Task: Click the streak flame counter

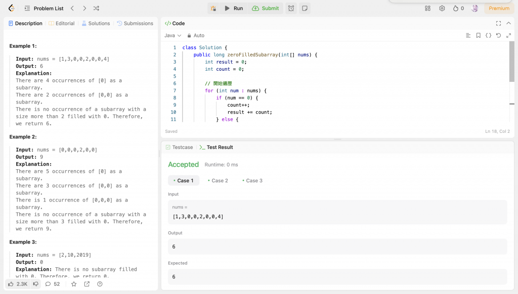Action: point(458,8)
